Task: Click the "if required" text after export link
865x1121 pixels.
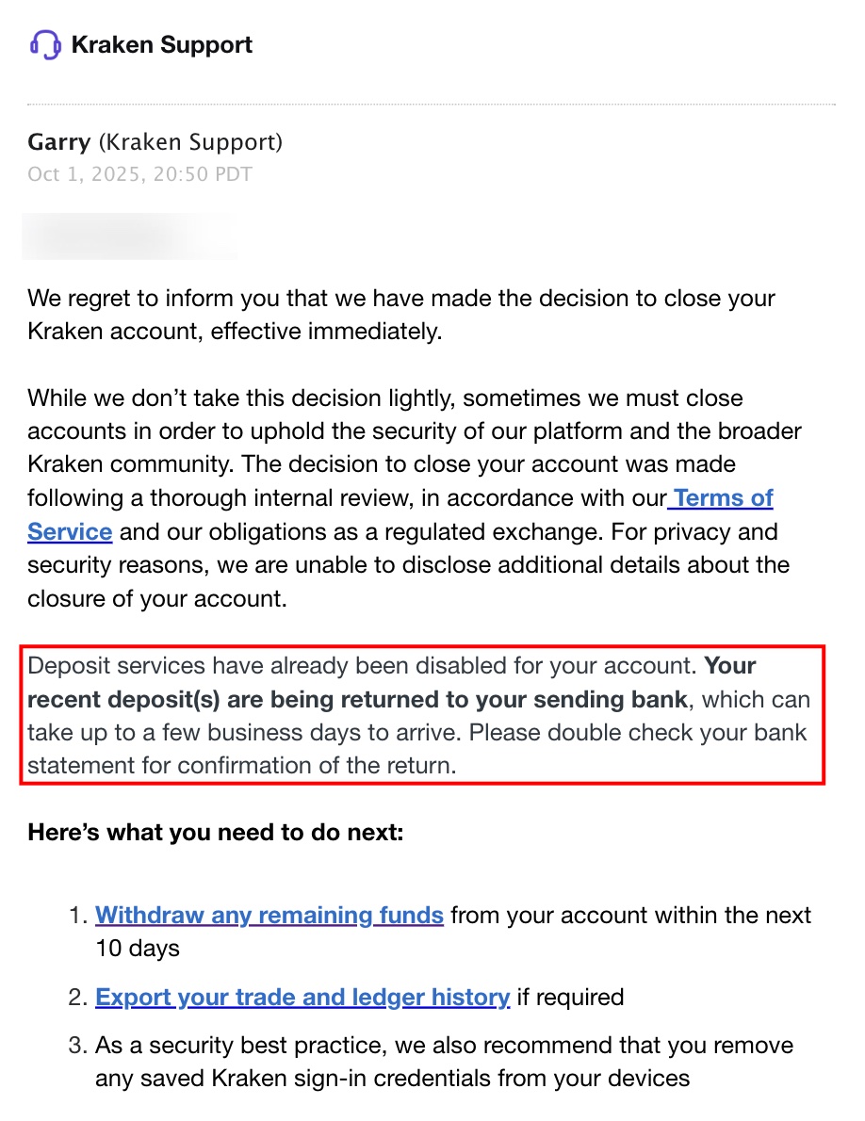Action: 570,997
